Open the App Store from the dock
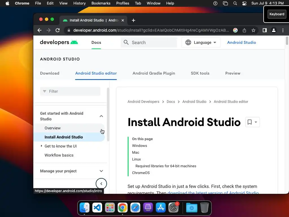Image resolution: width=289 pixels, height=217 pixels. click(x=161, y=208)
